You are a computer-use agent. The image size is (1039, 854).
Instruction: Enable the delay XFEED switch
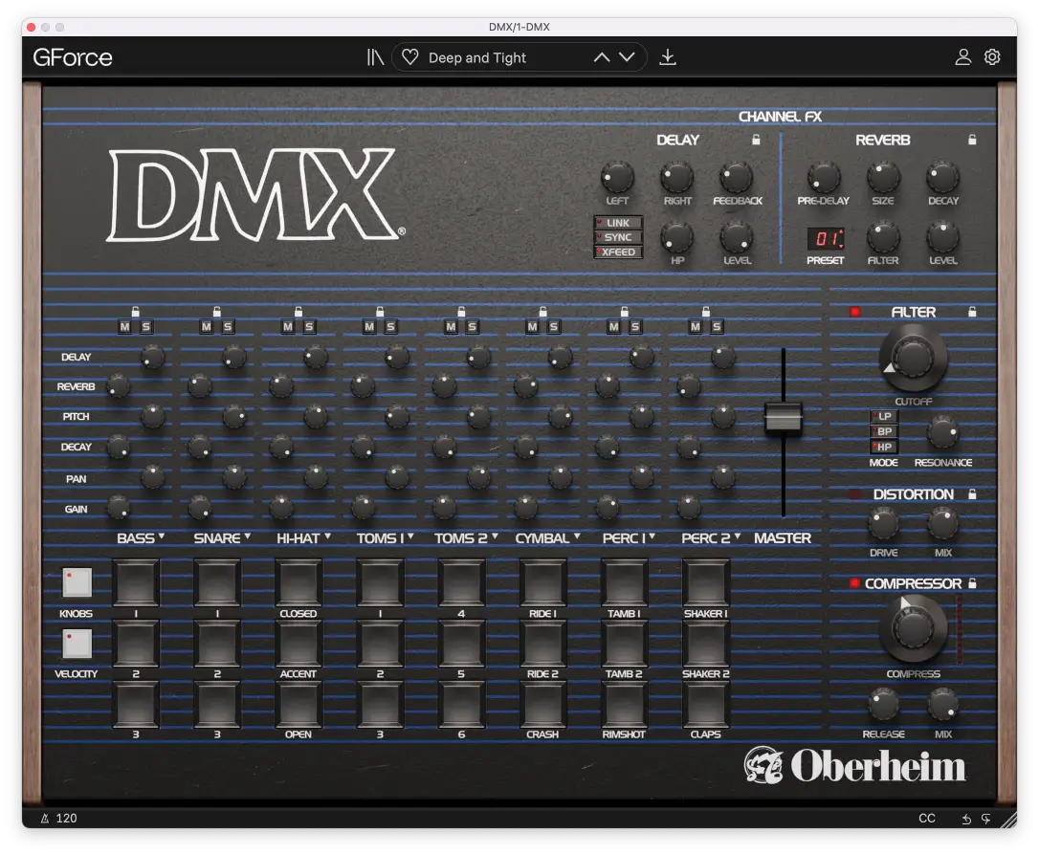(x=618, y=252)
